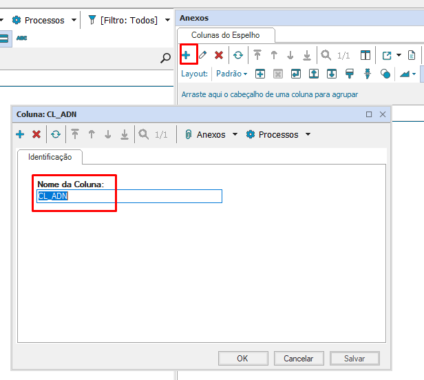The image size is (424, 380).
Task: Click the magnifier search icon in Anexos toolbar
Action: pyautogui.click(x=326, y=55)
